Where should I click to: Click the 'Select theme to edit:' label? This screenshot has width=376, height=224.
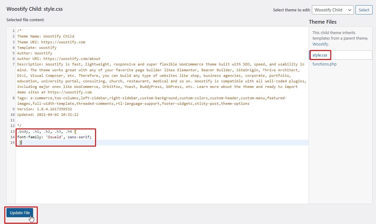point(292,10)
